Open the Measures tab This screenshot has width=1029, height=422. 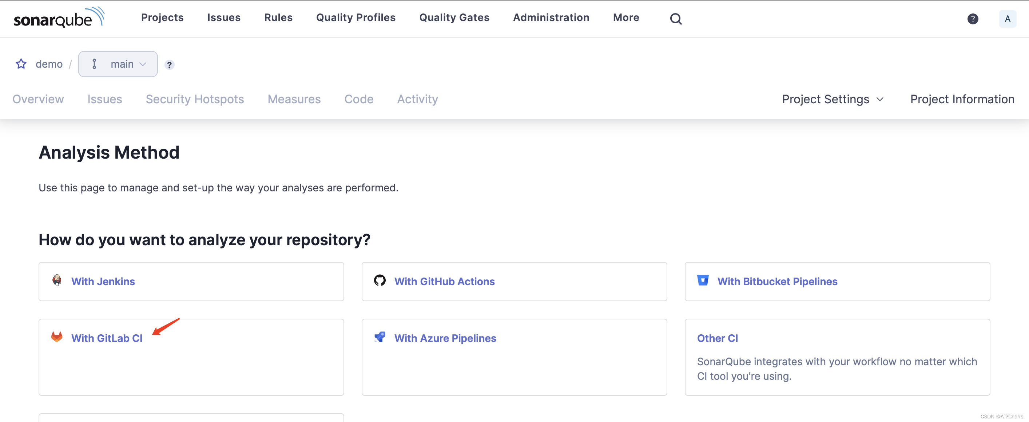(x=294, y=99)
